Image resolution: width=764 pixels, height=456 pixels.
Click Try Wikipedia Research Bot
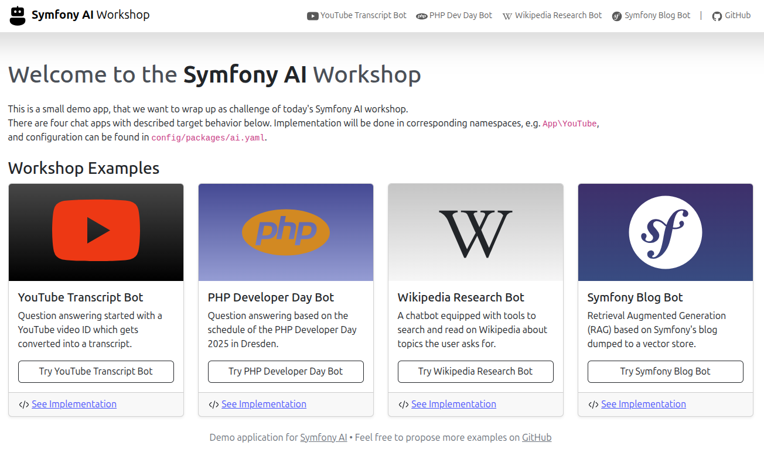[x=475, y=371]
